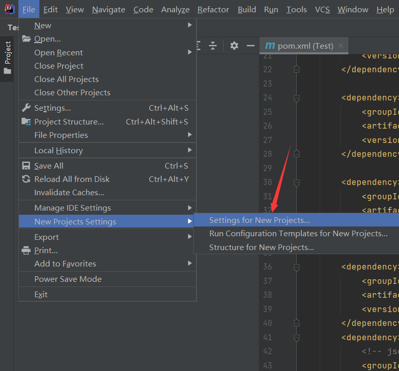Click the Reload All from Disk icon
Screen dimensions: 399x371
coord(26,179)
